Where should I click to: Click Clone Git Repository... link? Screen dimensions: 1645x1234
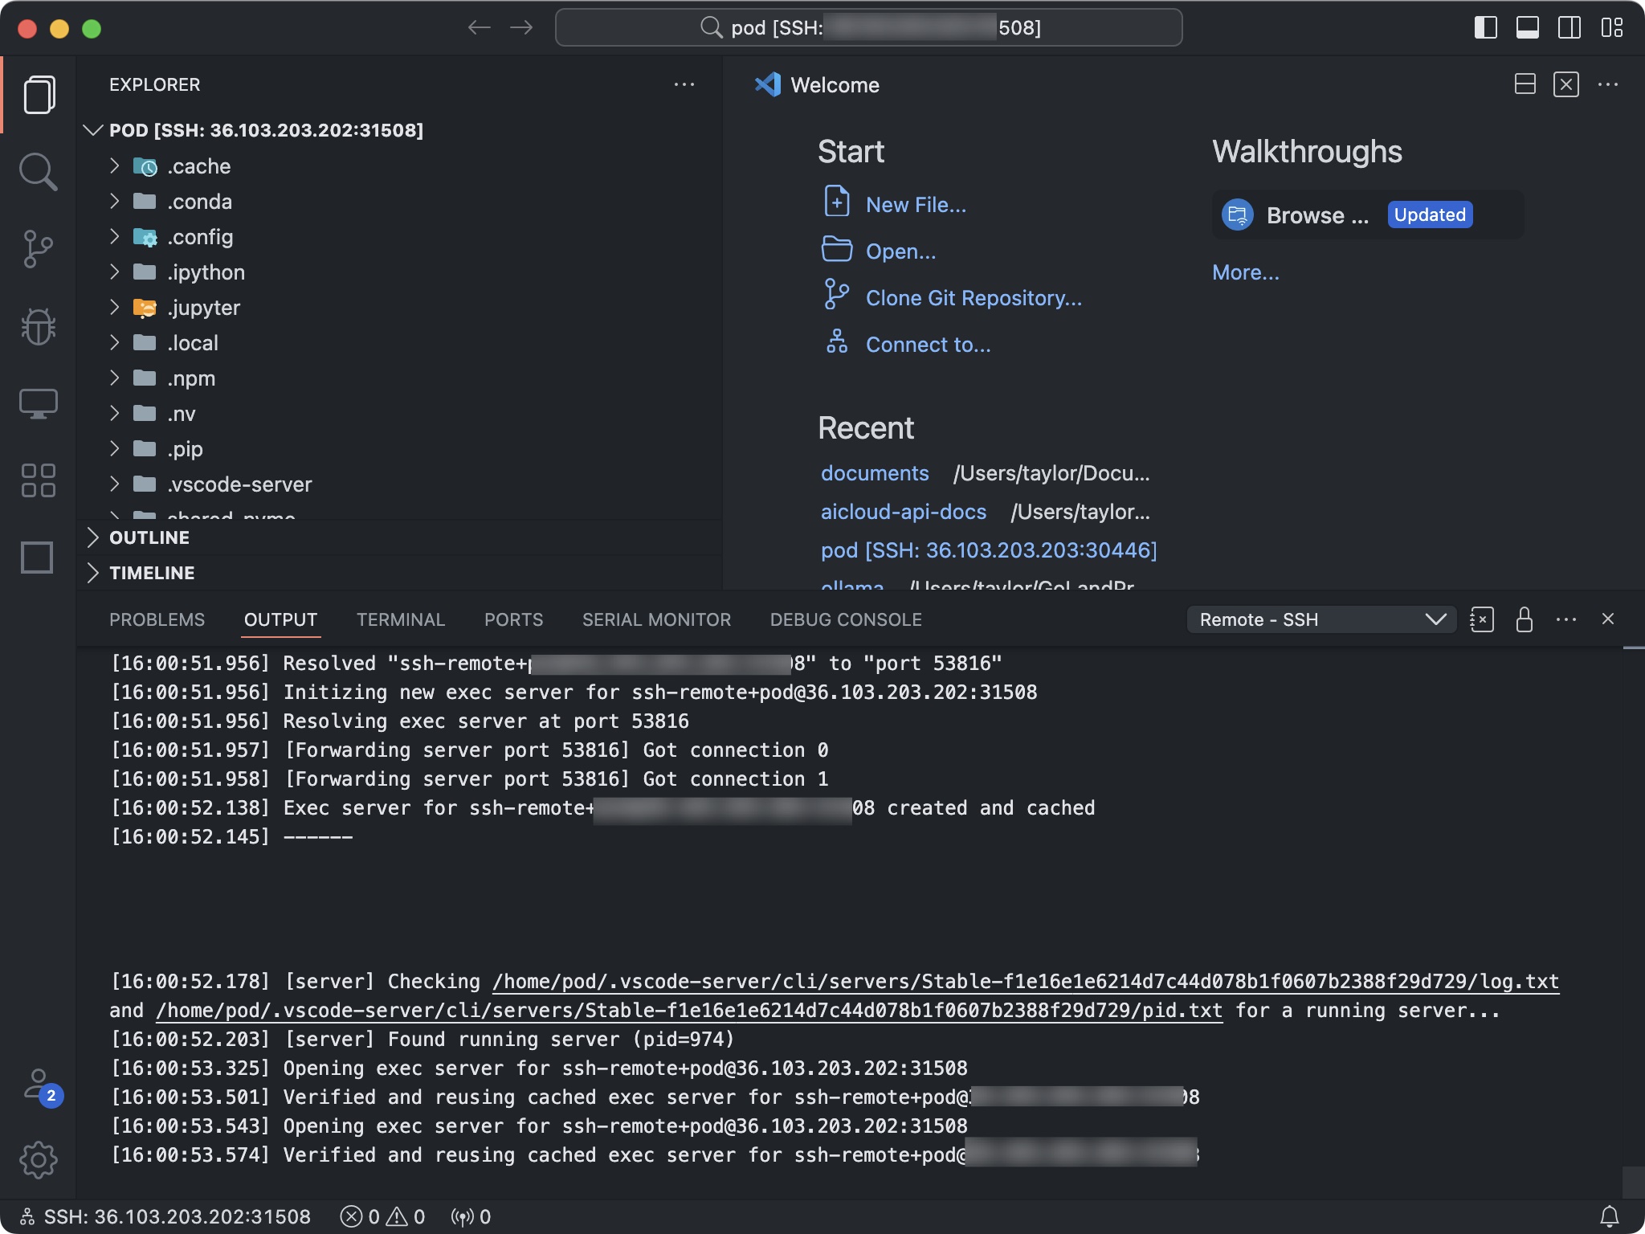tap(974, 298)
